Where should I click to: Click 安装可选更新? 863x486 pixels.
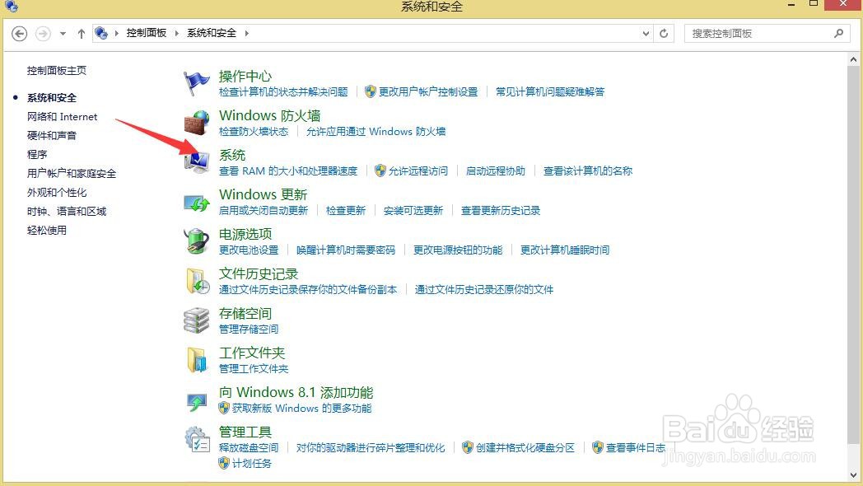(413, 211)
